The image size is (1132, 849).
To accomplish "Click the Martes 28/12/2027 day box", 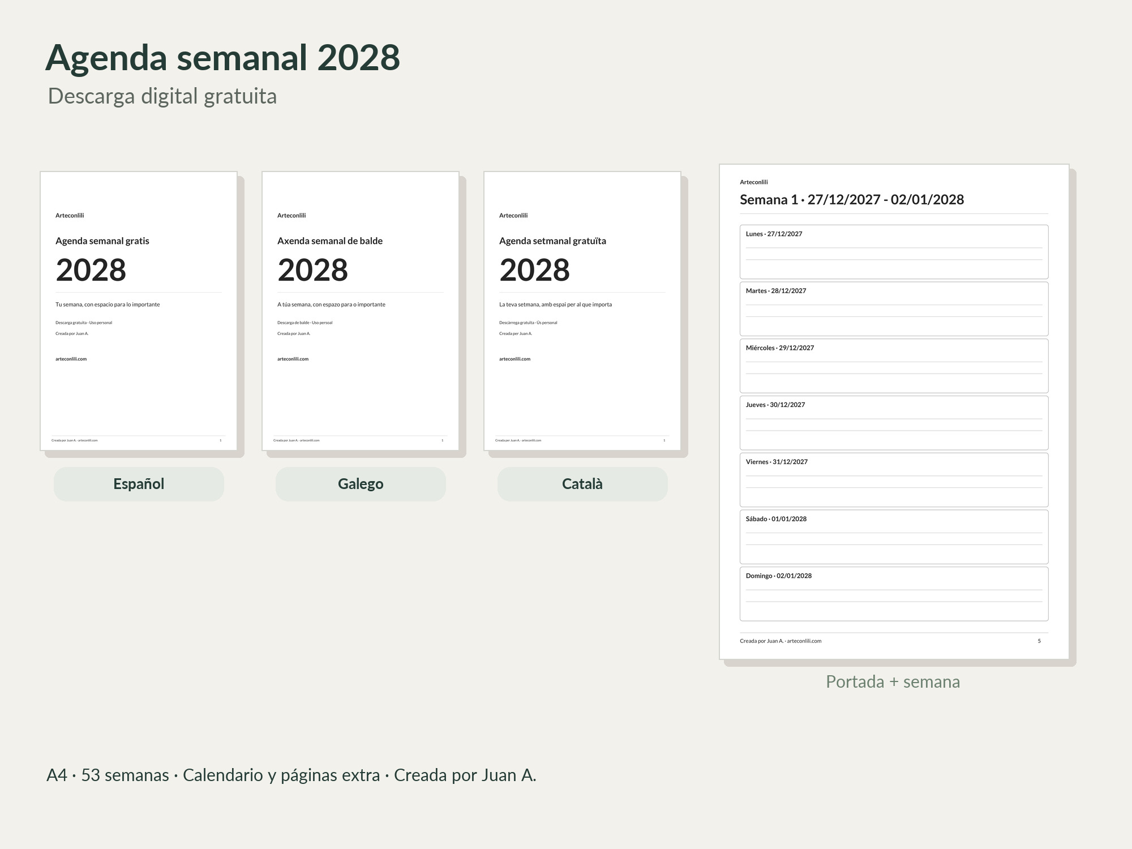I will tap(894, 309).
